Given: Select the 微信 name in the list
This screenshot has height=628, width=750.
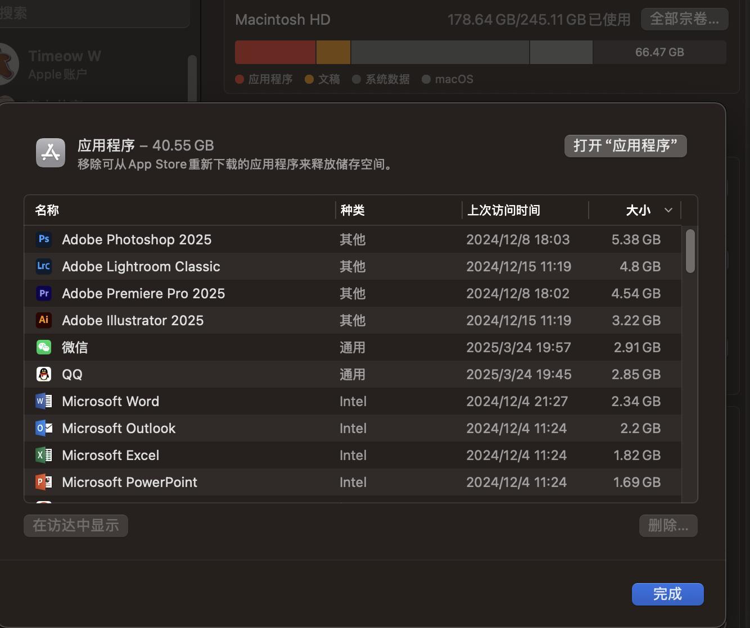Looking at the screenshot, I should [x=75, y=347].
